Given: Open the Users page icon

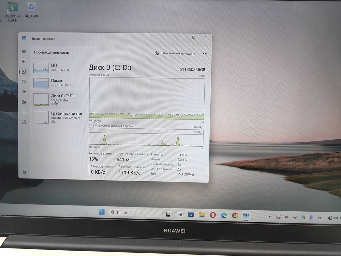Looking at the screenshot, I should point(24,102).
